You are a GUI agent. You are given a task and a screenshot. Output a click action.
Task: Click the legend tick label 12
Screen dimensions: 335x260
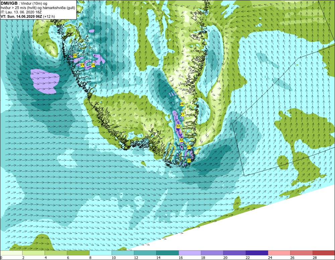[136, 258]
